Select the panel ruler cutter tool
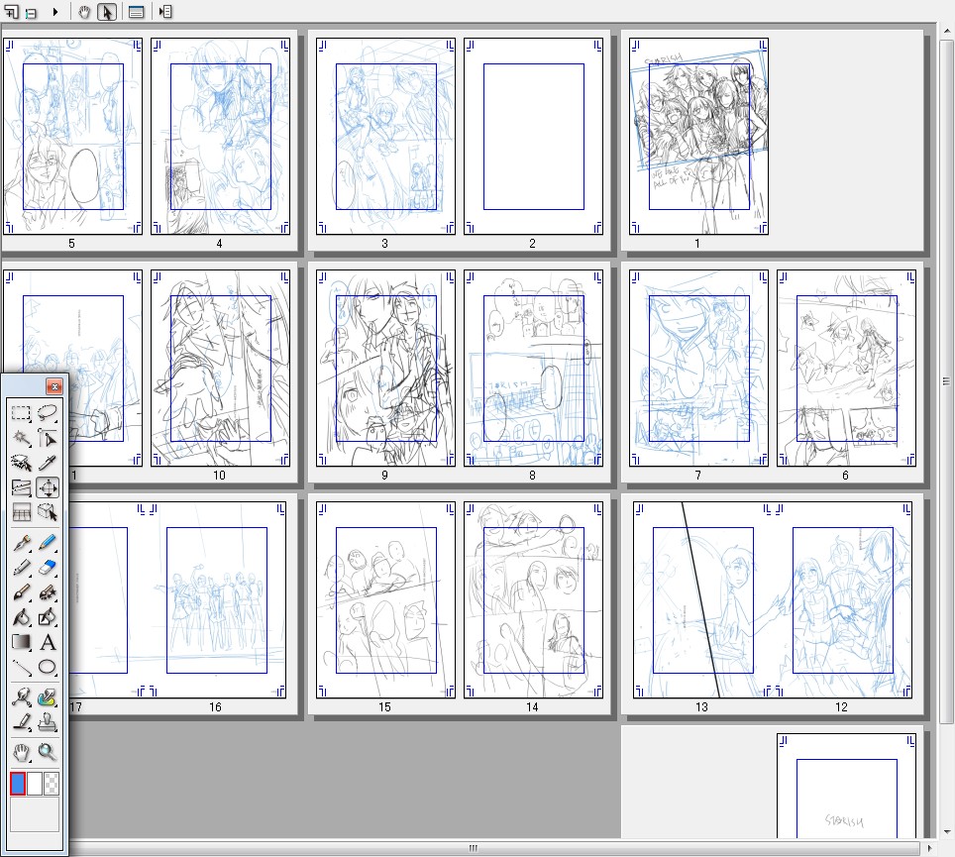The image size is (955, 857). (x=22, y=487)
